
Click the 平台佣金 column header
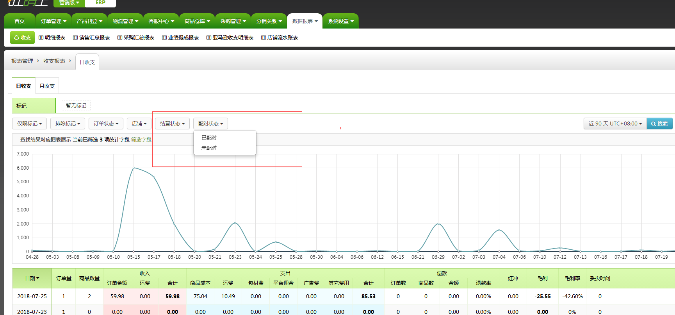point(283,283)
